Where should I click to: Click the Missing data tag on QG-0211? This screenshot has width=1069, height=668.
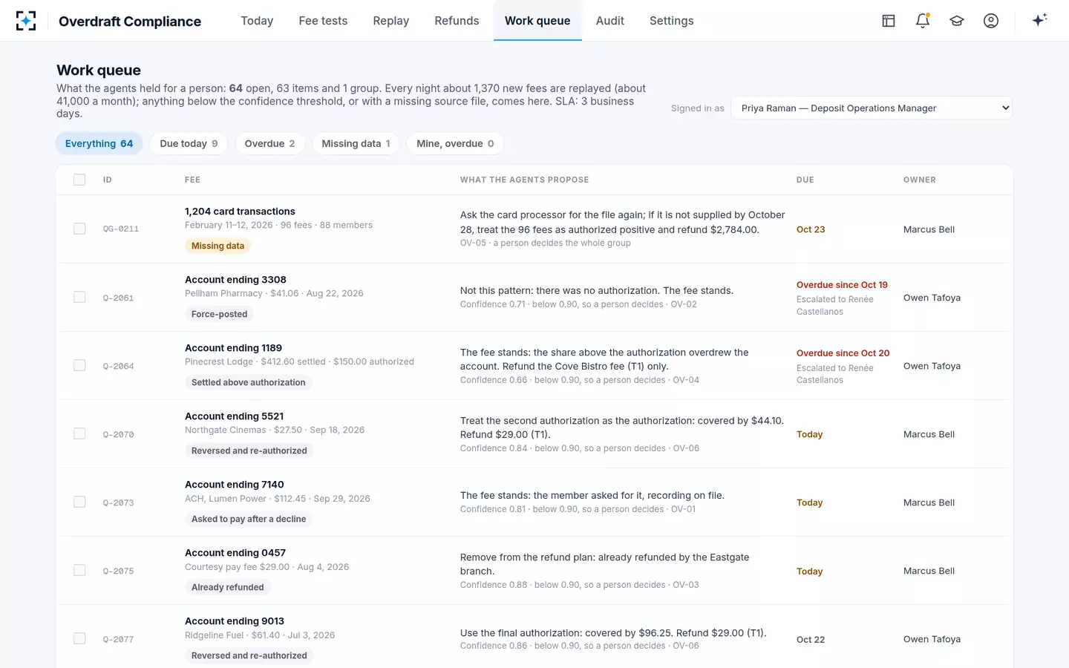coord(218,246)
